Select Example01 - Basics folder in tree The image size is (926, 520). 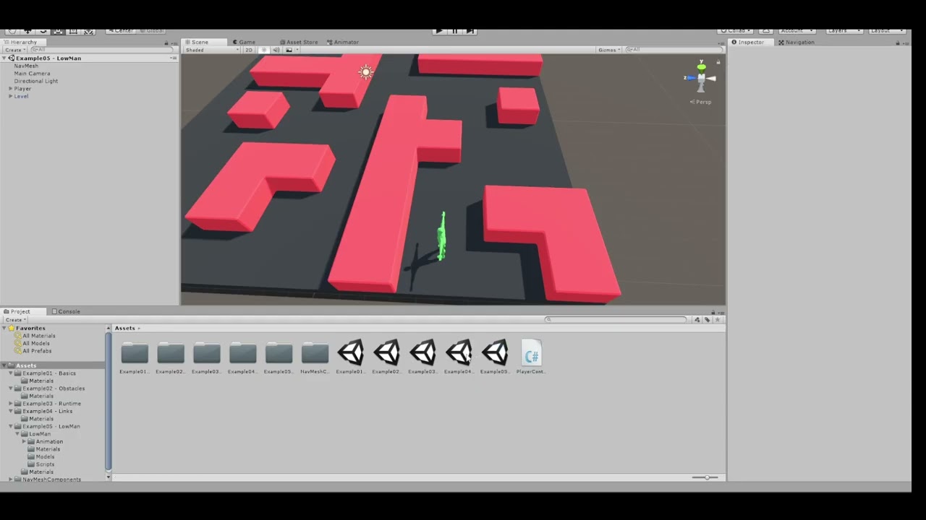[48, 373]
